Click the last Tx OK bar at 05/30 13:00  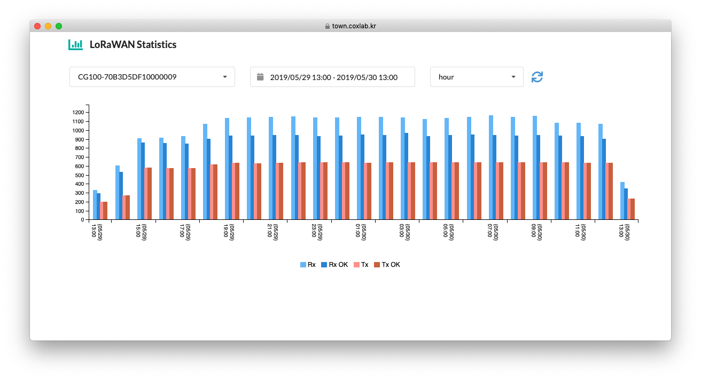(633, 209)
